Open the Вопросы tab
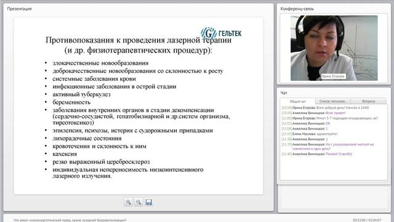394x222 pixels. coord(369,101)
